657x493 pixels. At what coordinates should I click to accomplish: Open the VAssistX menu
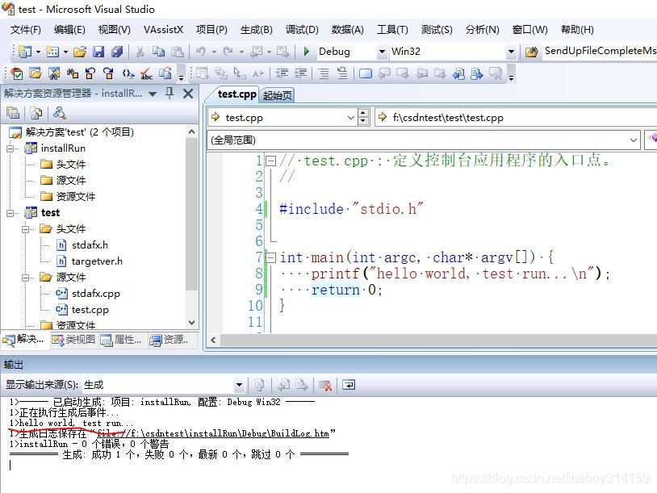tap(163, 30)
